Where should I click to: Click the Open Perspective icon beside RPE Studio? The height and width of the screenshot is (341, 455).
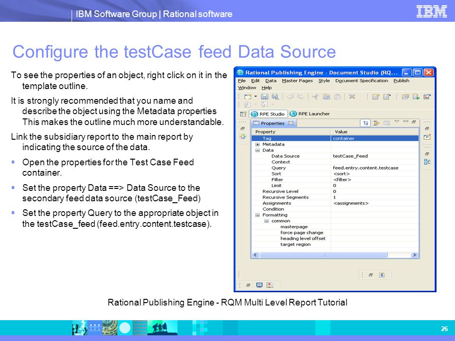pos(243,114)
